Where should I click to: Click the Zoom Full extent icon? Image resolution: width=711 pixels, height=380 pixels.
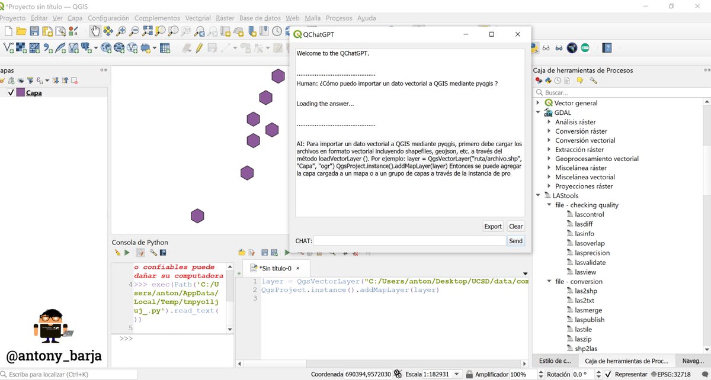(x=148, y=31)
